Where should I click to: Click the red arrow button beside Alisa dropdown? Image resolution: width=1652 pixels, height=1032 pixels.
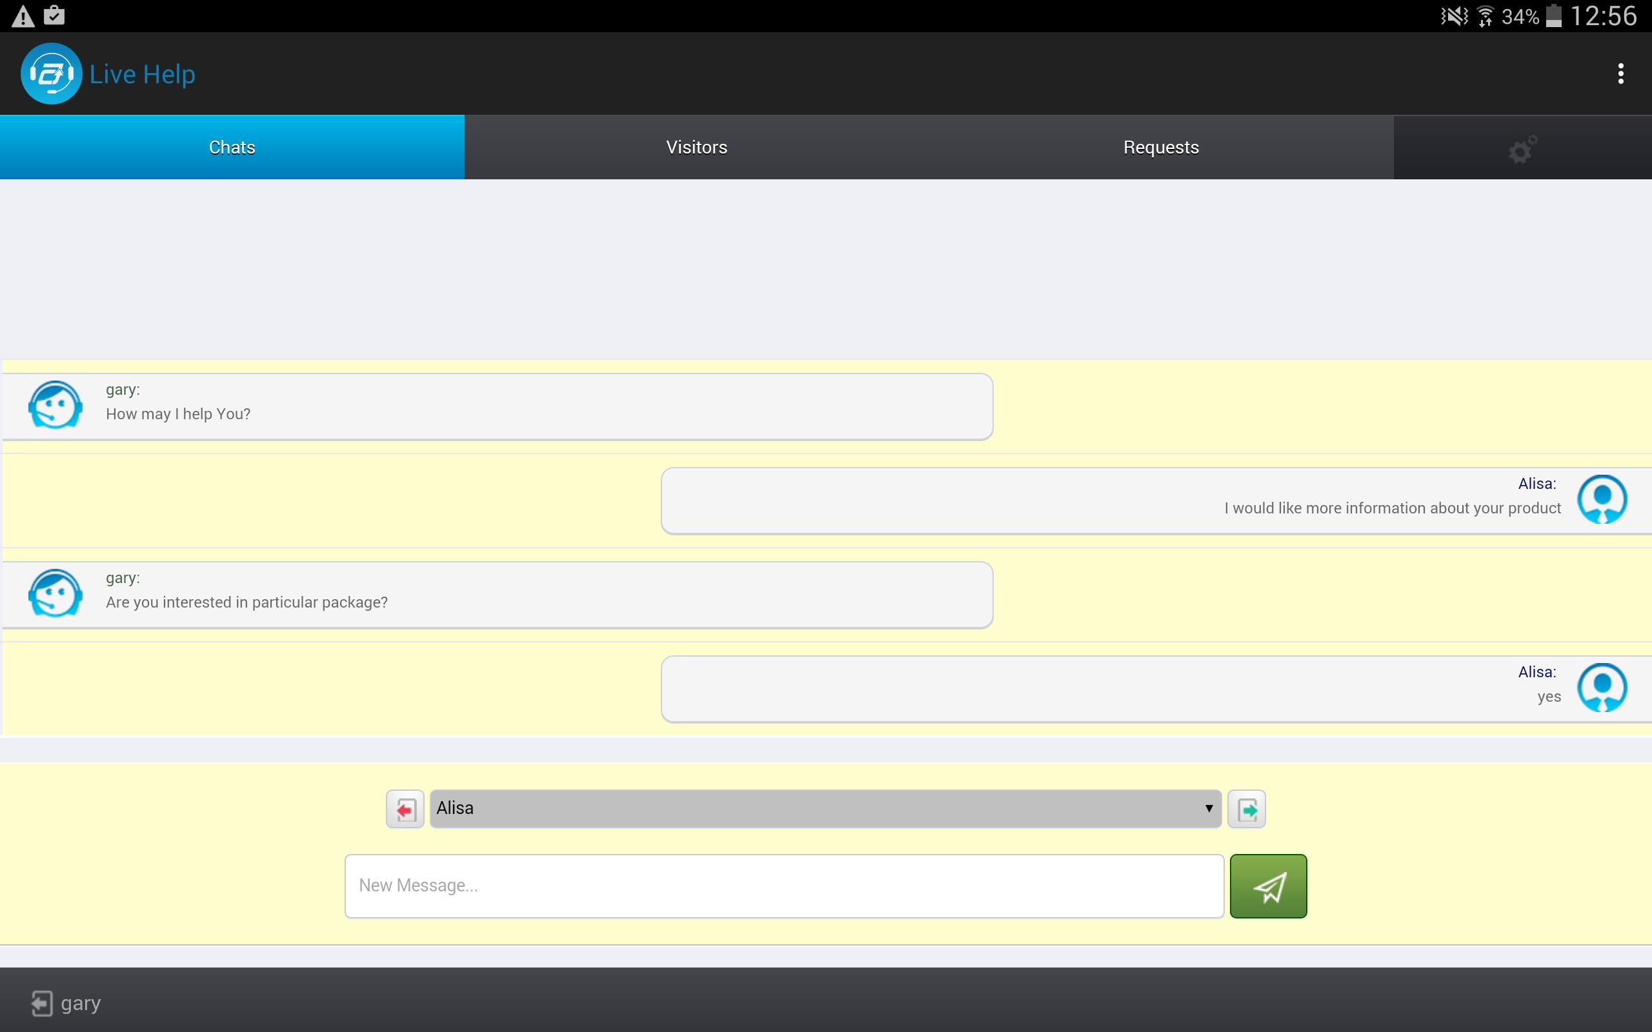coord(405,809)
